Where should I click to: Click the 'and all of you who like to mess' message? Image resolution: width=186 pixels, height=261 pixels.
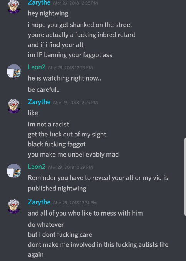[85, 213]
